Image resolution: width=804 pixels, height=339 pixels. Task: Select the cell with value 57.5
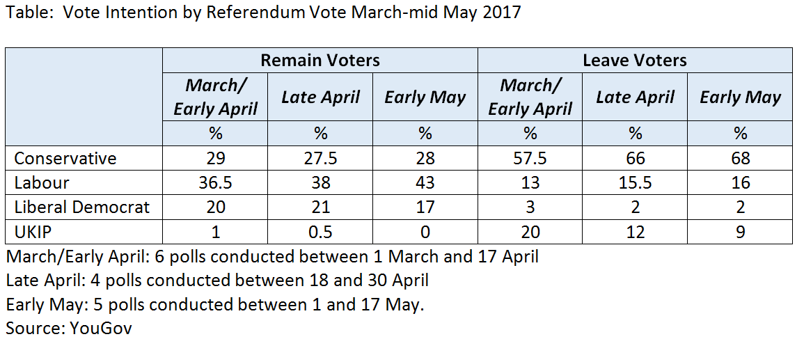[x=530, y=158]
